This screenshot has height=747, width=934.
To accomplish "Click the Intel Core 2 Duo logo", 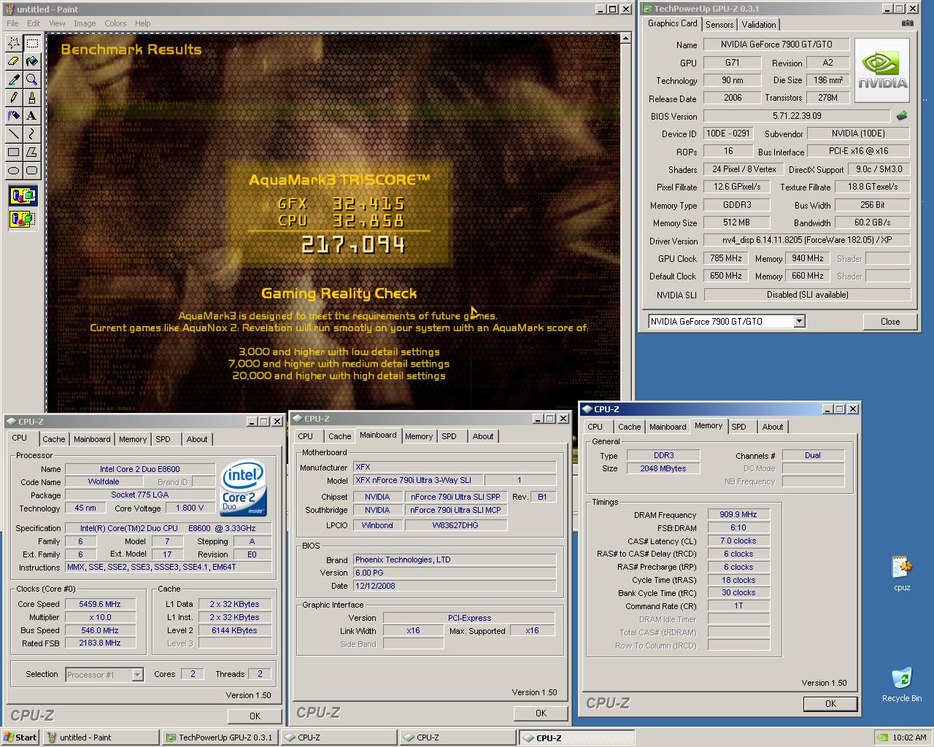I will (244, 487).
